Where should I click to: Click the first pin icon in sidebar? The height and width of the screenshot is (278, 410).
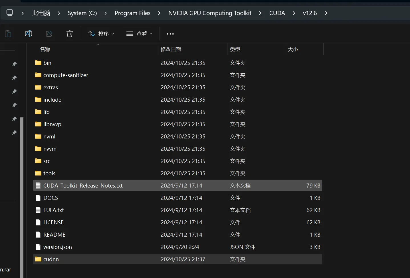tap(14, 64)
